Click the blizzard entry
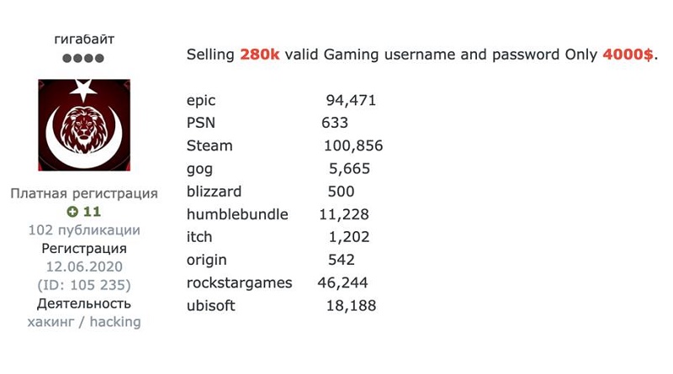The height and width of the screenshot is (374, 673). coord(214,192)
